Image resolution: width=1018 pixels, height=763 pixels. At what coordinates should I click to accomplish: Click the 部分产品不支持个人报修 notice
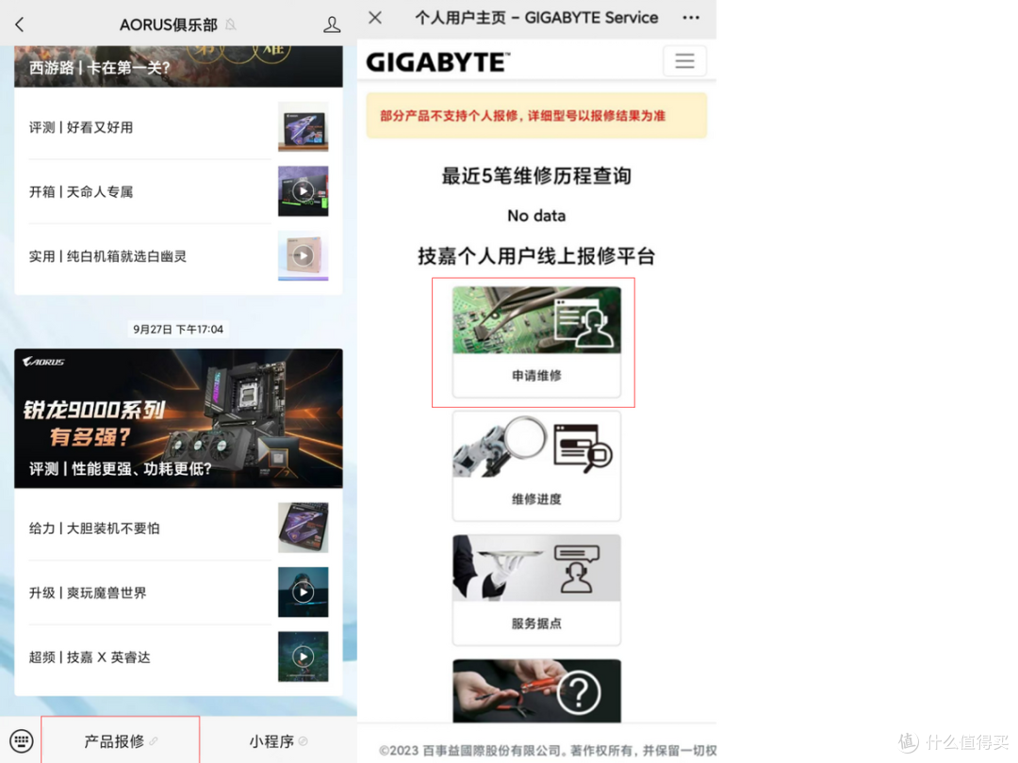(x=536, y=116)
